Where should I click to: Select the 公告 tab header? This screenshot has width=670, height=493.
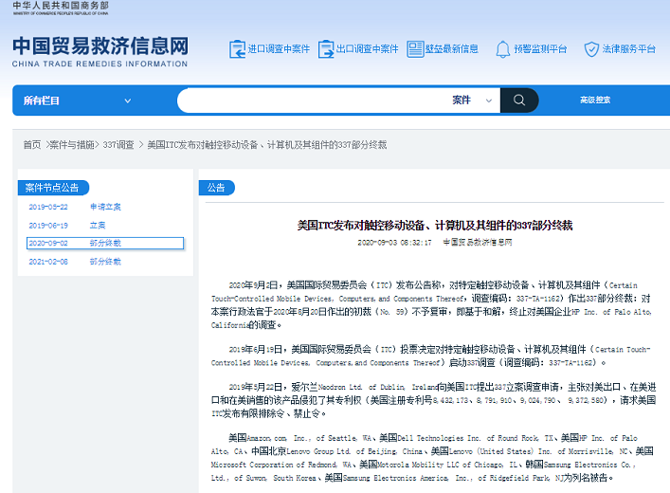(x=217, y=188)
